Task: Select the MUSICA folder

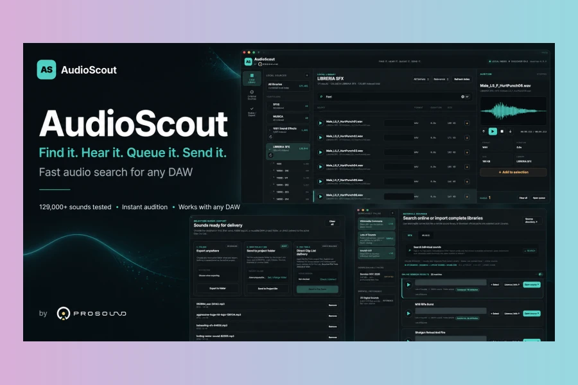Action: click(288, 118)
